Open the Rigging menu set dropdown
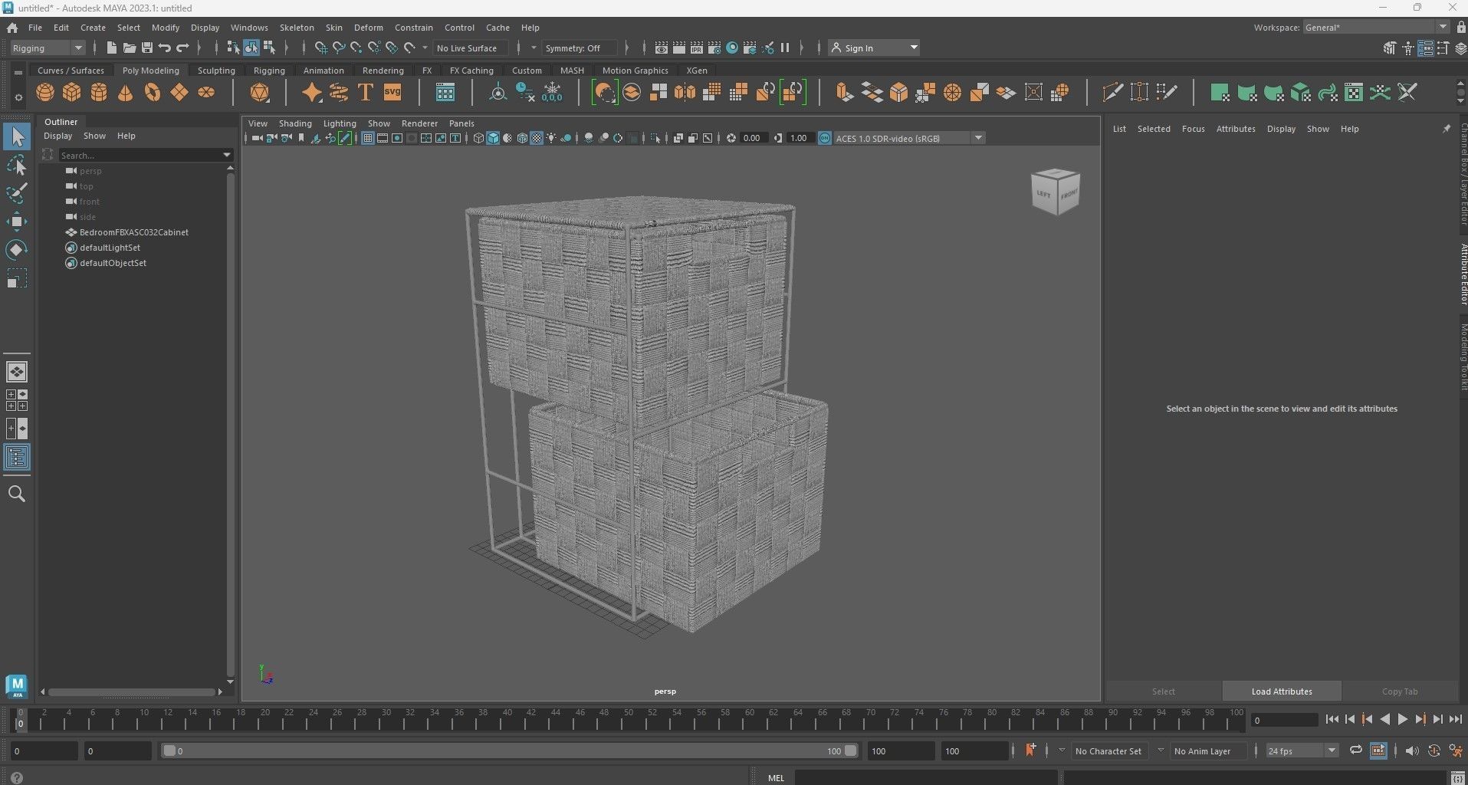 pos(48,48)
